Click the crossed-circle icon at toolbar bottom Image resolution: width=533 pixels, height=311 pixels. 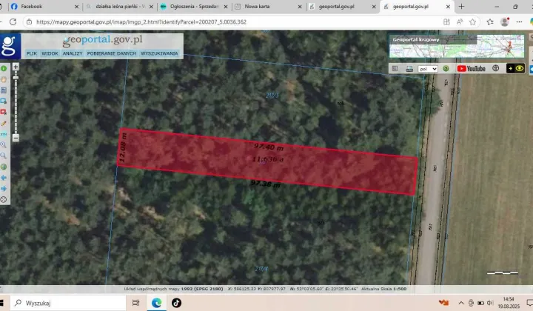pos(4,200)
